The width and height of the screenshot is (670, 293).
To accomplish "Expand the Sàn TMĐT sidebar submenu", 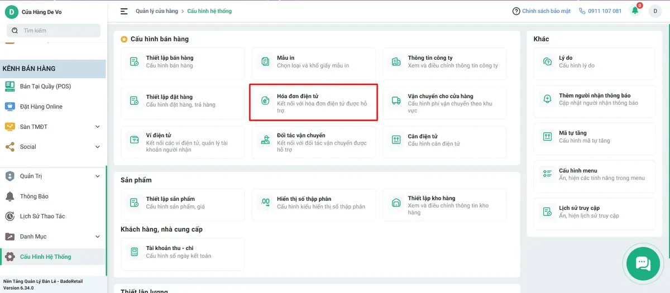I will click(x=98, y=127).
